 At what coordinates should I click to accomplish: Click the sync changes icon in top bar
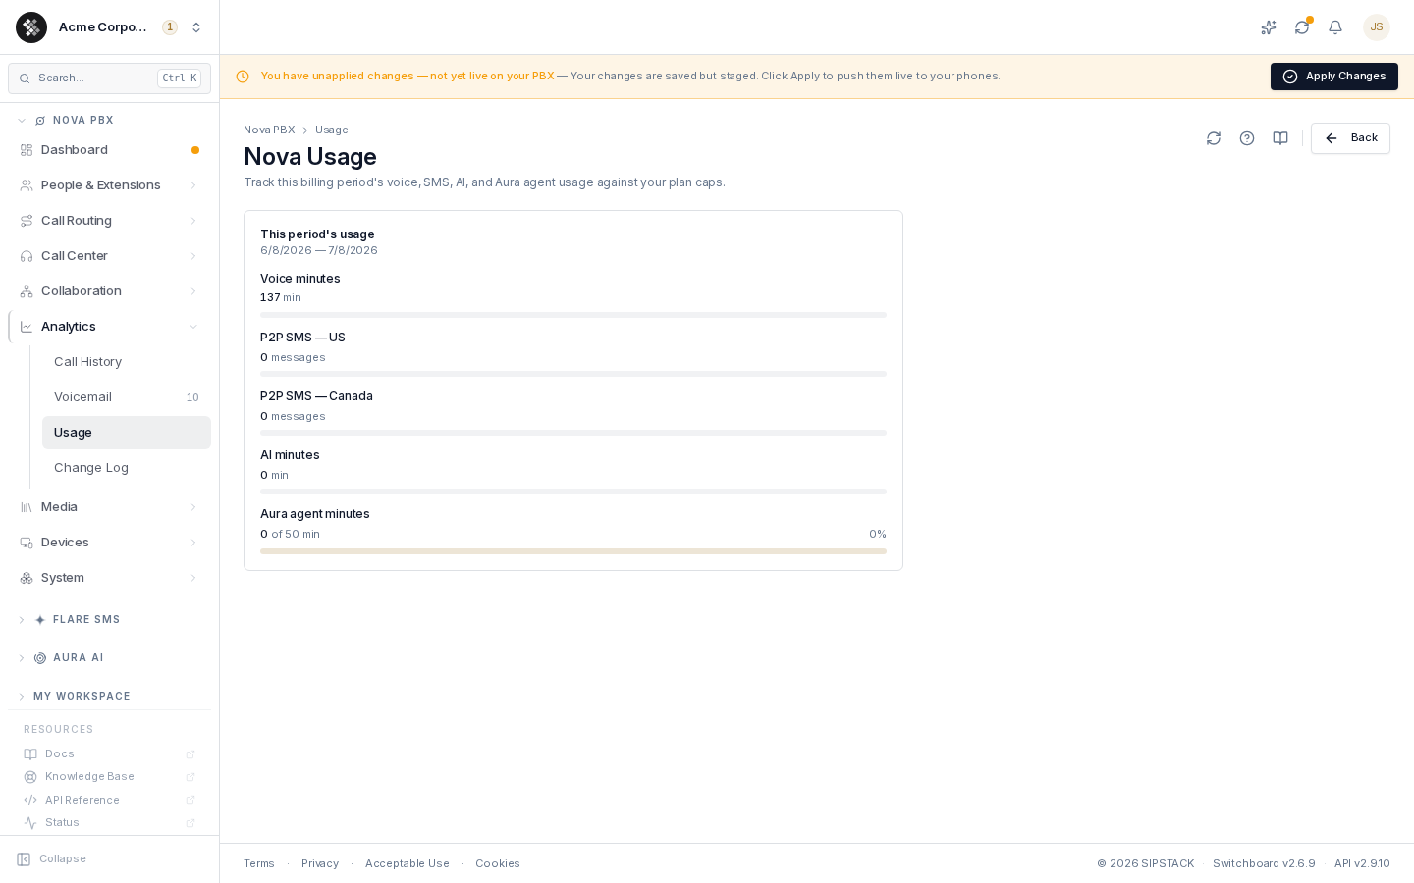click(1302, 27)
